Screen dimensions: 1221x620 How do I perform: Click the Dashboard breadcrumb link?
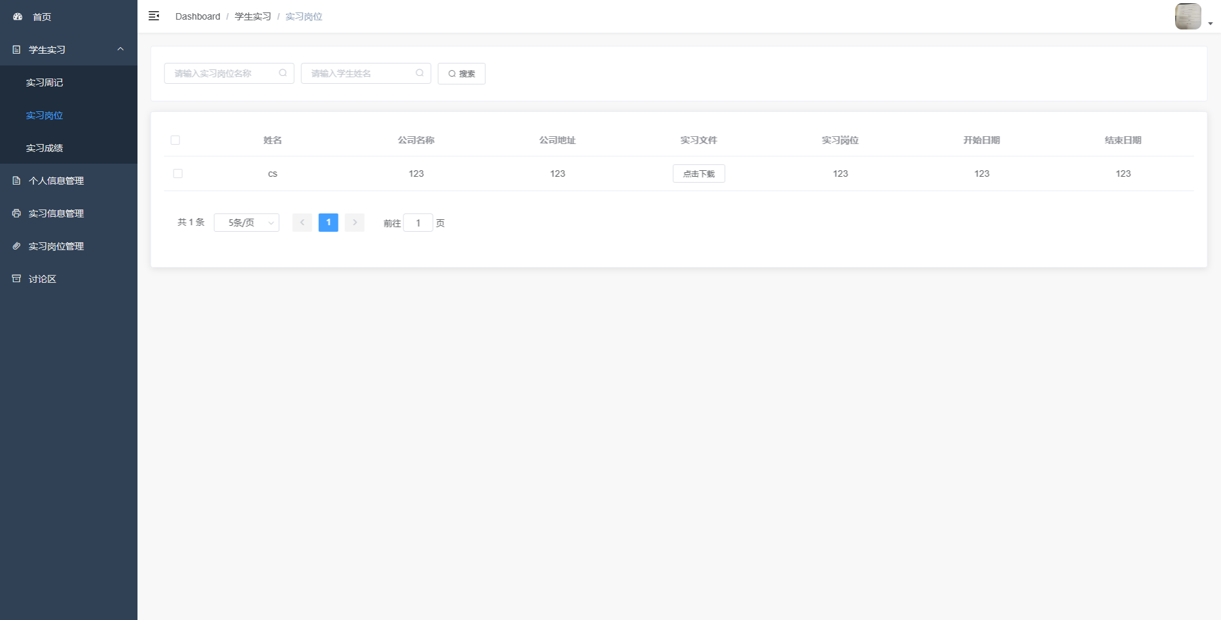[198, 16]
